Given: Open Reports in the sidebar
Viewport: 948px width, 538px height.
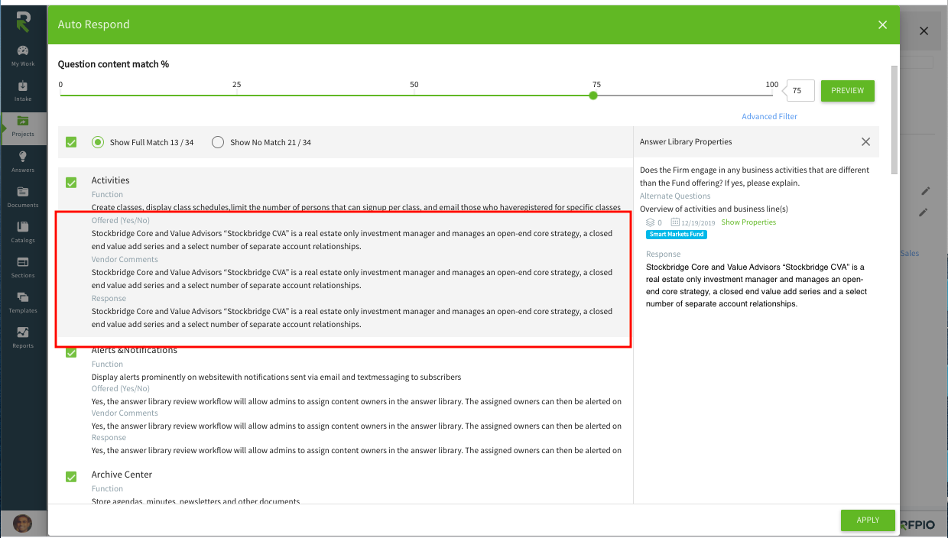Looking at the screenshot, I should pos(23,338).
